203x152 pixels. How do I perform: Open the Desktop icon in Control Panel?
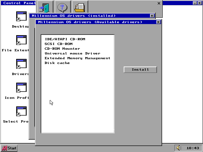coord(21,16)
